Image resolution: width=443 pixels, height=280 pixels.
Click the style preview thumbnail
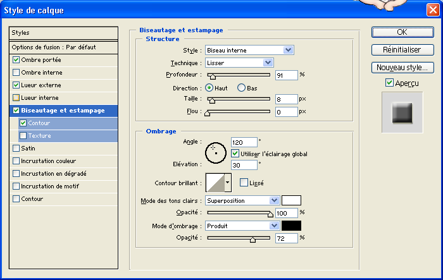click(402, 113)
